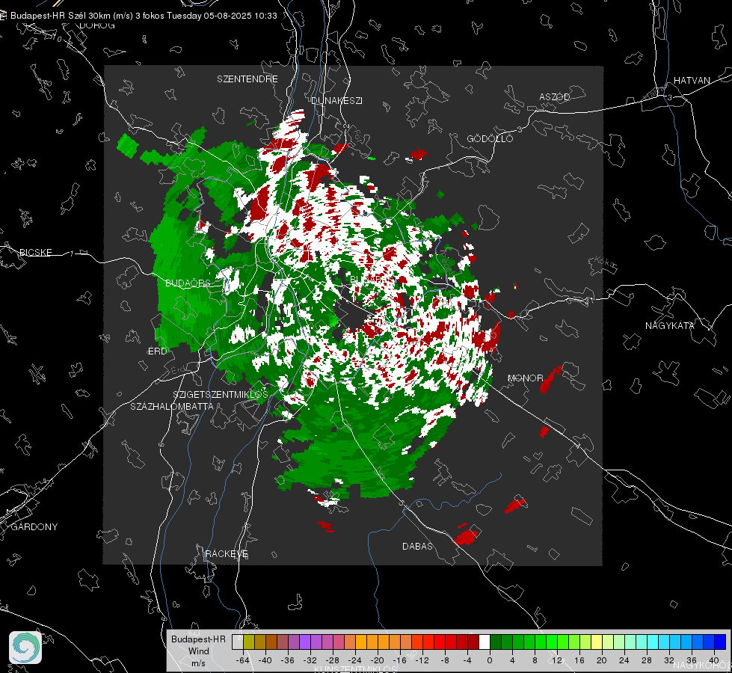Click the -12 value on legend scale

click(422, 660)
